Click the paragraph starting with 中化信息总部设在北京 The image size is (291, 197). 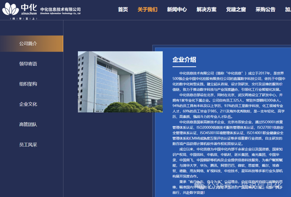coord(228,106)
